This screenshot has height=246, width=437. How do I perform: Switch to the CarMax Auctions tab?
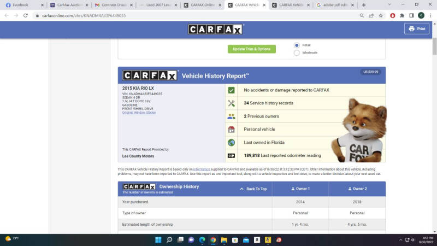pos(67,5)
